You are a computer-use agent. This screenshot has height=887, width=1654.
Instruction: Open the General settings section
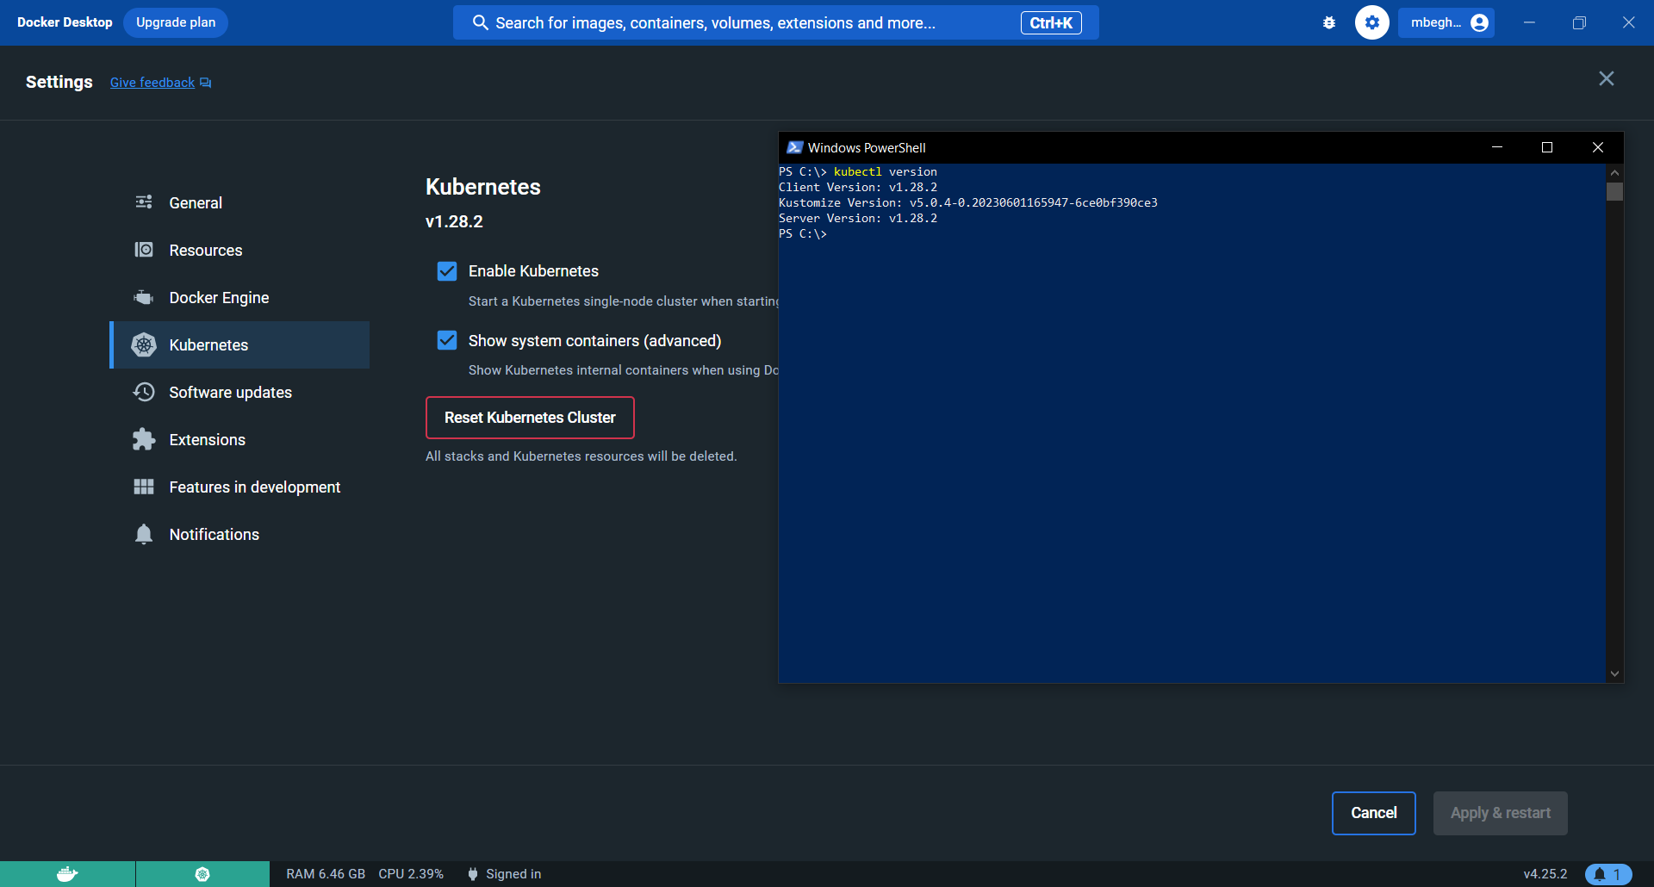pyautogui.click(x=196, y=203)
